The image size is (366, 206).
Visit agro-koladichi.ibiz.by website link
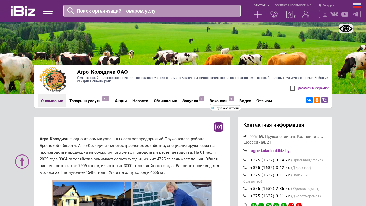[x=270, y=151]
